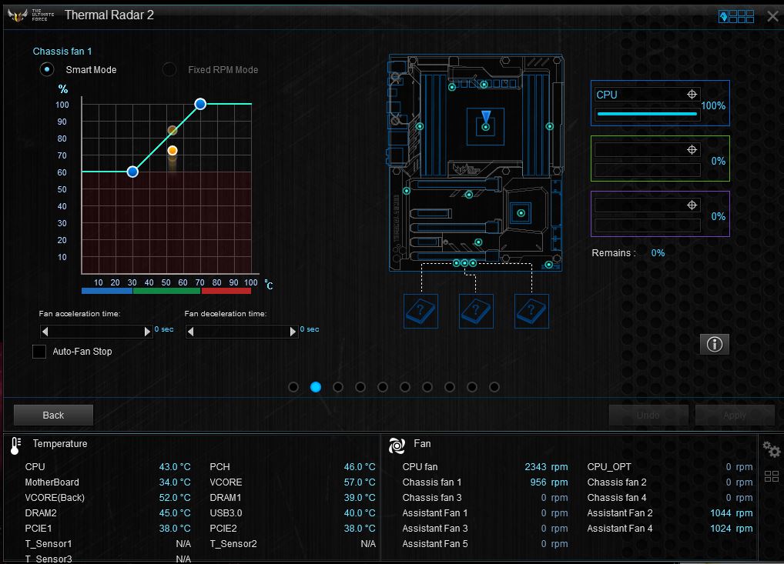784x564 pixels.
Task: Click the crosshair icon in the green-bordered source box
Action: coord(692,149)
